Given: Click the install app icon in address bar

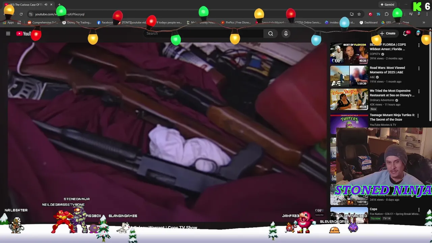Looking at the screenshot, I should [x=352, y=14].
